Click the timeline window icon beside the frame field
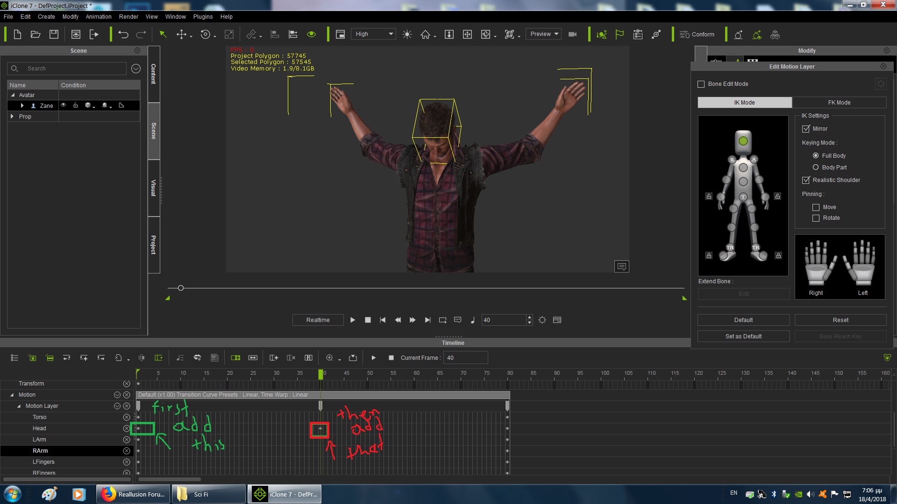Screen dimensions: 897x504 557,320
